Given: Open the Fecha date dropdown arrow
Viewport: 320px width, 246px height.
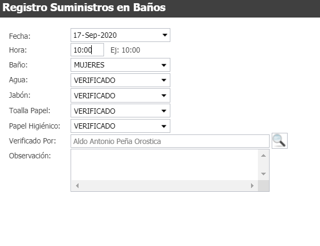Looking at the screenshot, I should coord(165,35).
